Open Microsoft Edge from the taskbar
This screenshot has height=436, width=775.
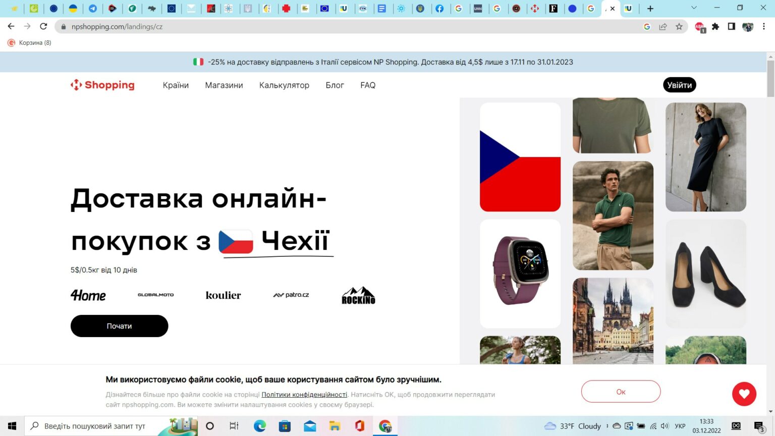point(259,426)
